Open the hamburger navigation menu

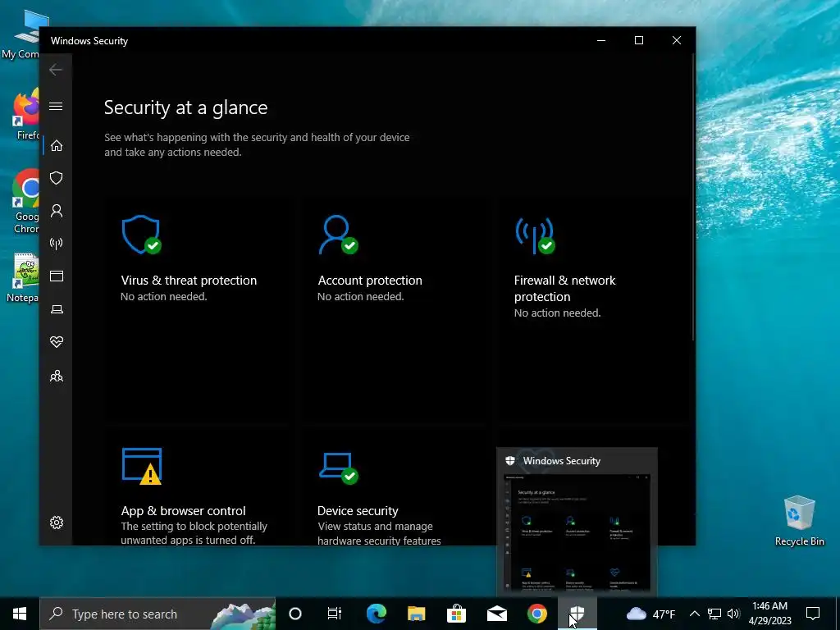56,106
